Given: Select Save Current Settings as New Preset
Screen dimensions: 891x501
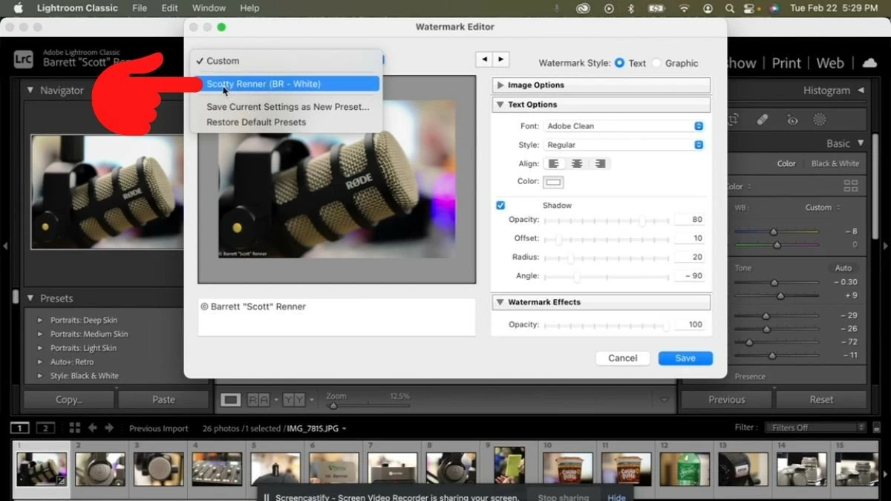Looking at the screenshot, I should click(287, 106).
